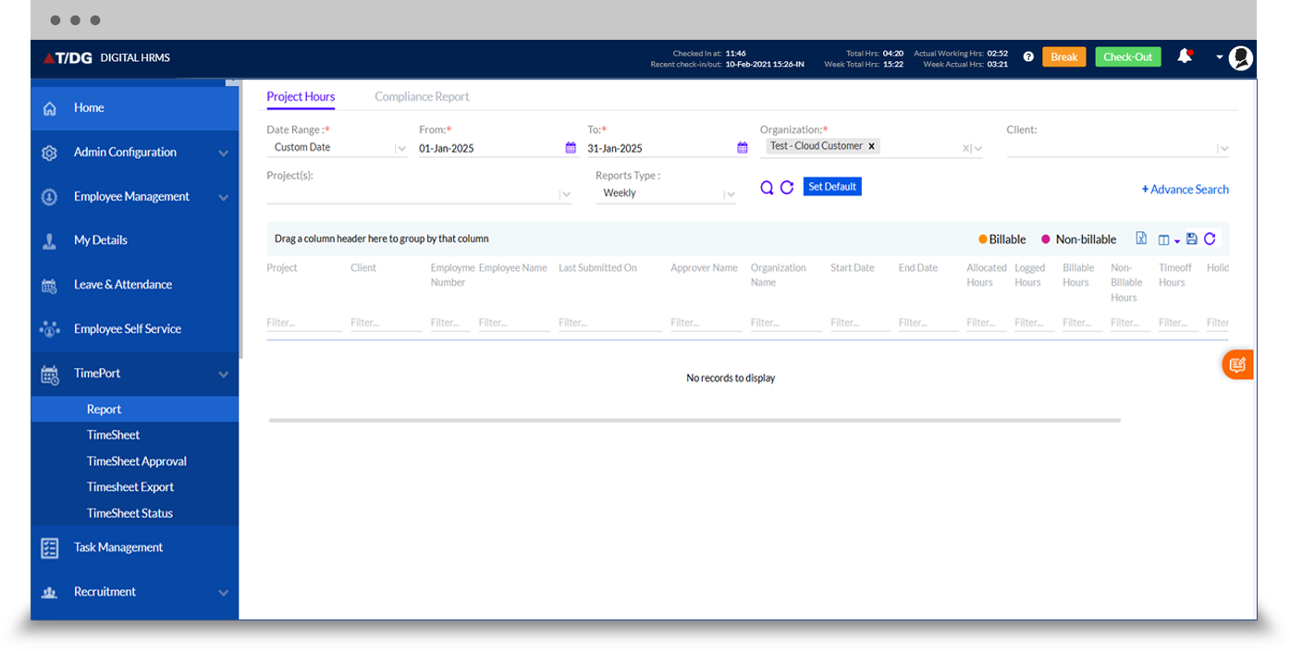The width and height of the screenshot is (1290, 651).
Task: Refresh the grid with the circular arrow
Action: (x=1210, y=239)
